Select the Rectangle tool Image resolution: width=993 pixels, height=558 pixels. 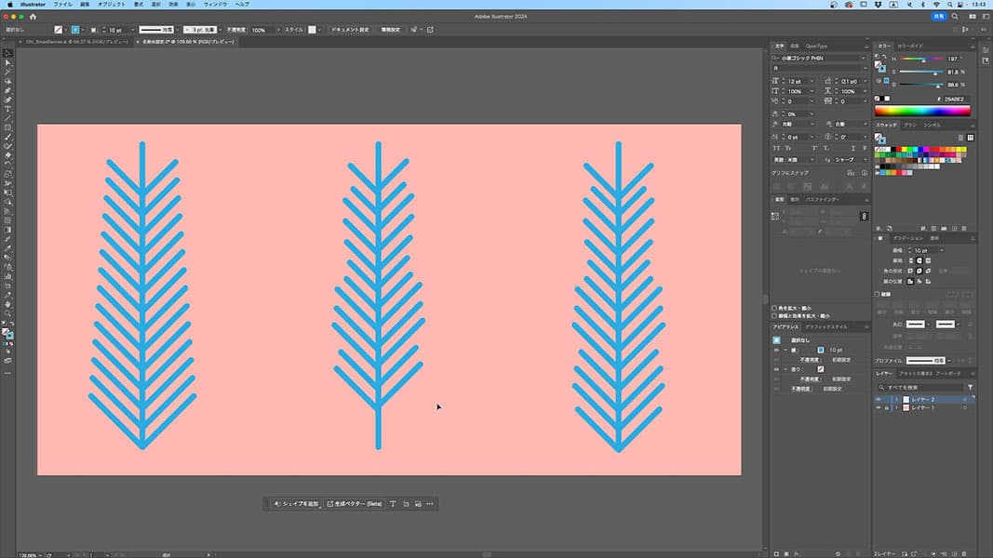tap(7, 127)
